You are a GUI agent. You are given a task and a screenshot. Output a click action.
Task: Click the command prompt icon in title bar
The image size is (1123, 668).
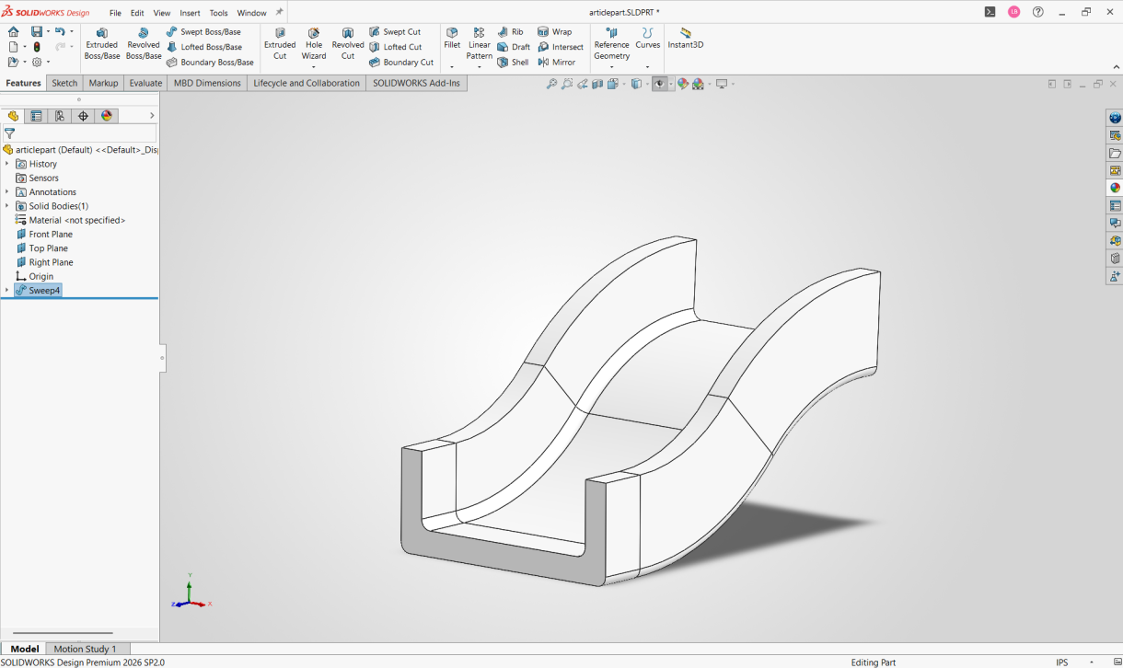click(990, 12)
